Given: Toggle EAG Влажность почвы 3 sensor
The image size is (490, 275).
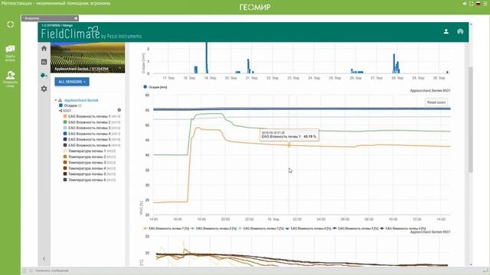Looking at the screenshot, I should [65, 128].
